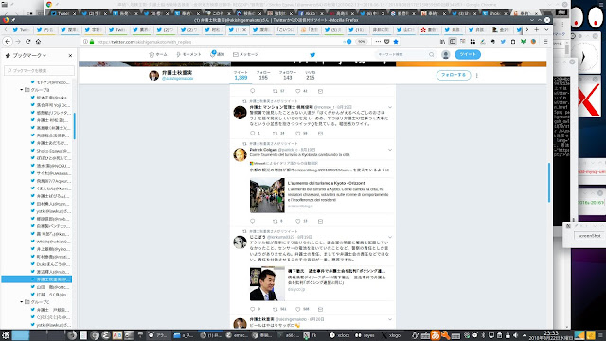
Task: Open the ブックマーク sidebar switcher dropdown
Action: point(29,56)
